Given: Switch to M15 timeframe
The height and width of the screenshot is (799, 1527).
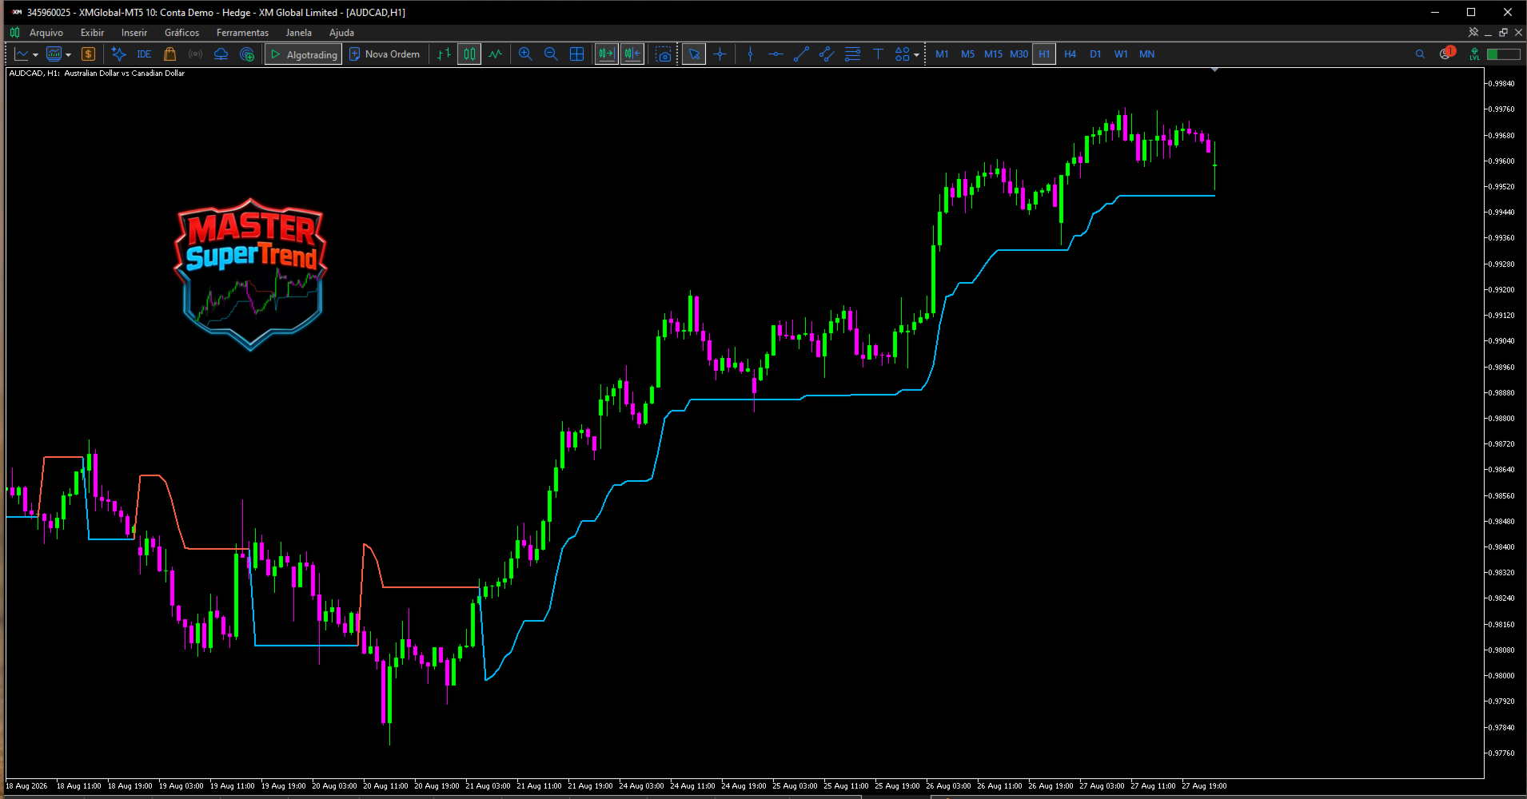Looking at the screenshot, I should pyautogui.click(x=993, y=54).
